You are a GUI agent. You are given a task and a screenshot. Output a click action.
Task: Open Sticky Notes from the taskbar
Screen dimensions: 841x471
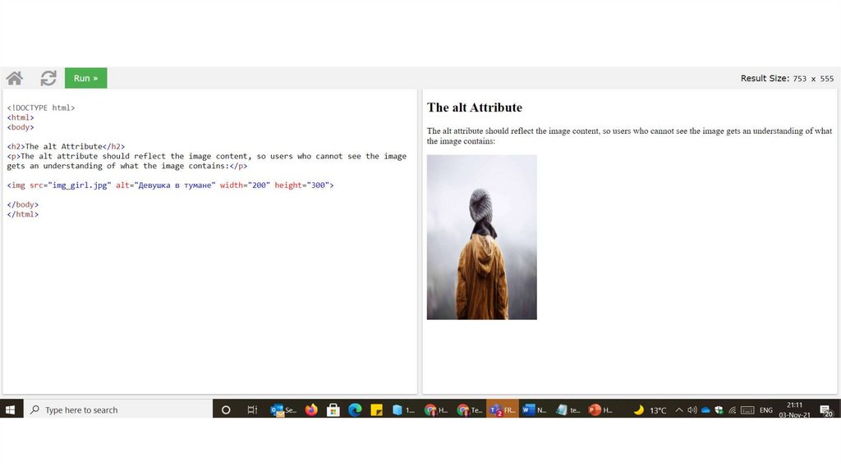(x=377, y=409)
